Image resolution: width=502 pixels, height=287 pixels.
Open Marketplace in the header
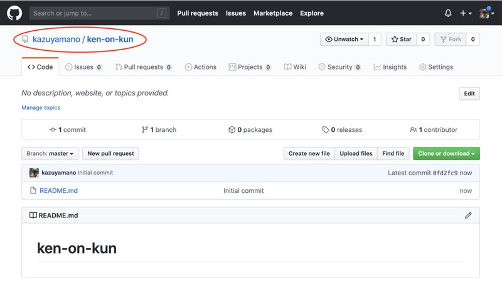tap(273, 13)
